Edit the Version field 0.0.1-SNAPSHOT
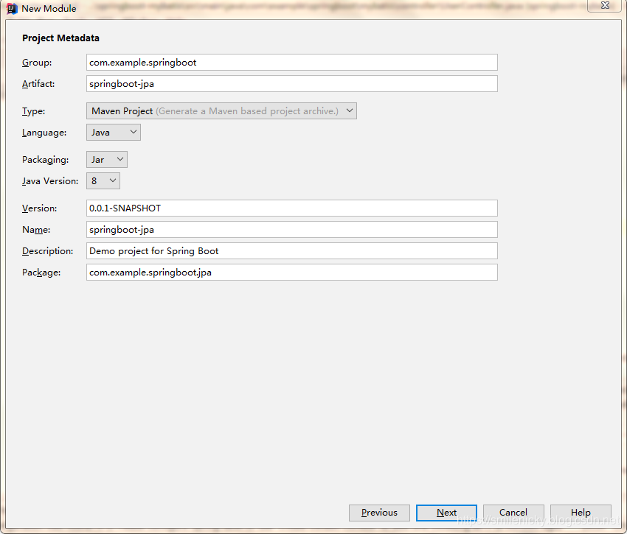 click(x=292, y=208)
